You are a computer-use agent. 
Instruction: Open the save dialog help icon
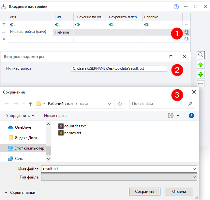click(191, 116)
